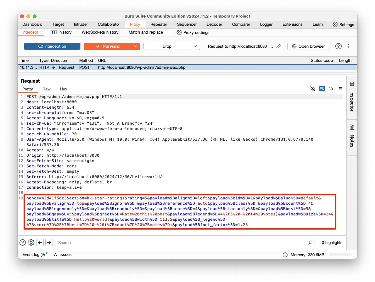This screenshot has width=375, height=282.
Task: Switch to the Learn tab
Action: (x=318, y=24)
